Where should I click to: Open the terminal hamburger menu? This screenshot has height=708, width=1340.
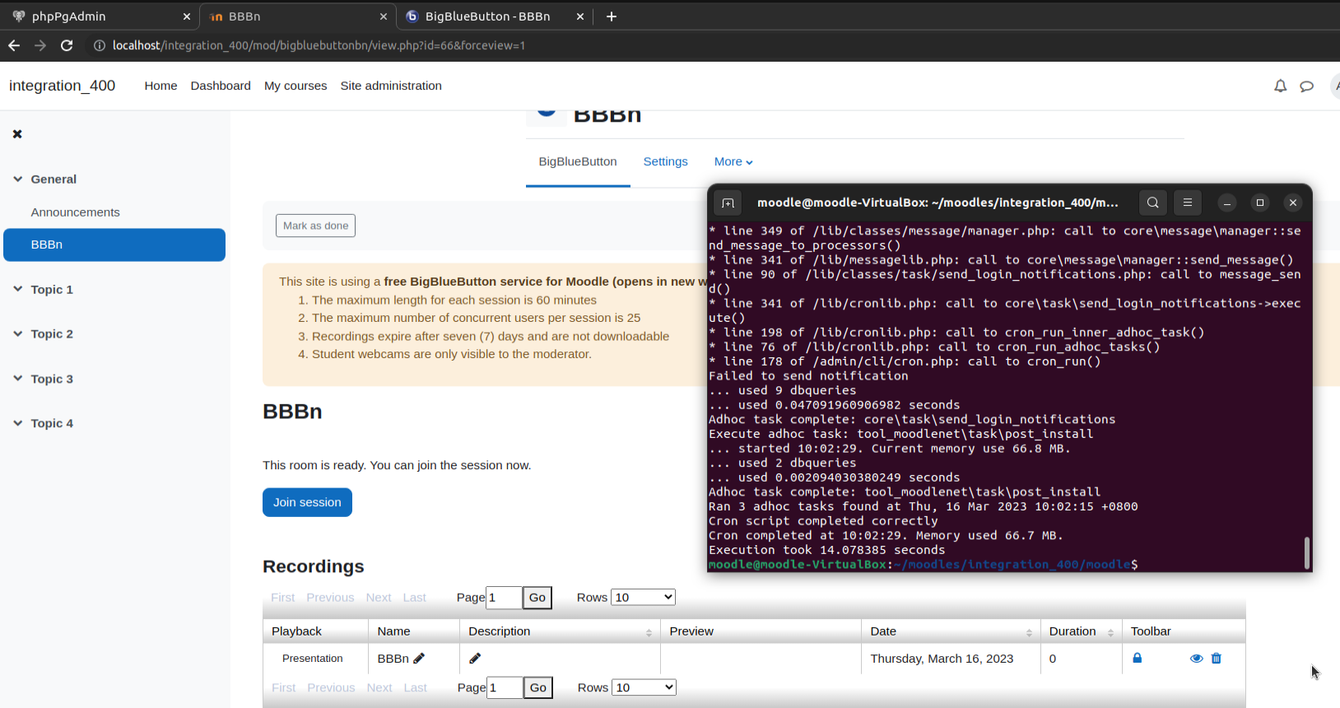click(x=1188, y=203)
